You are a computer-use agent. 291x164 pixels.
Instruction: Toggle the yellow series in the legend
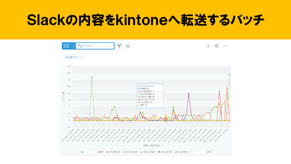pos(201,152)
